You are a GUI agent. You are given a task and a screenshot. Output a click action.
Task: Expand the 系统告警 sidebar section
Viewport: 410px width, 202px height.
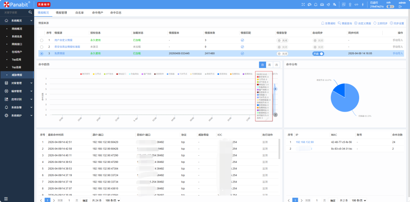[17, 107]
